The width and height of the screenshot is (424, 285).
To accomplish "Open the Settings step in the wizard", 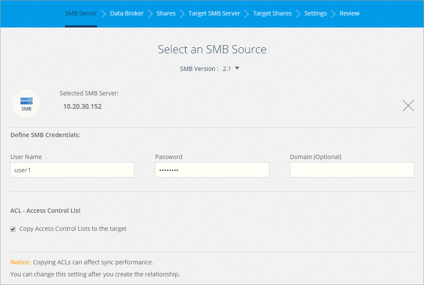I will click(x=315, y=13).
